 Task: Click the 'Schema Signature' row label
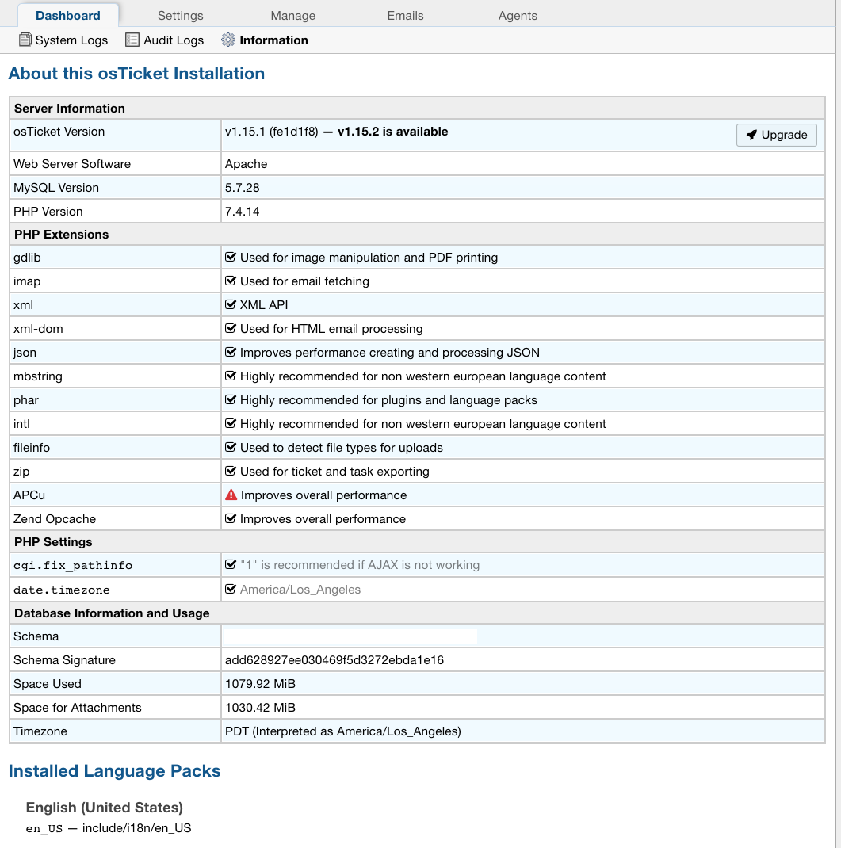tap(64, 660)
